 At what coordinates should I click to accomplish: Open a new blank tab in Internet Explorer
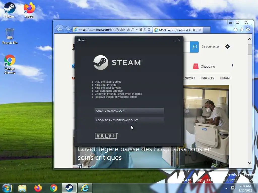pos(207,30)
